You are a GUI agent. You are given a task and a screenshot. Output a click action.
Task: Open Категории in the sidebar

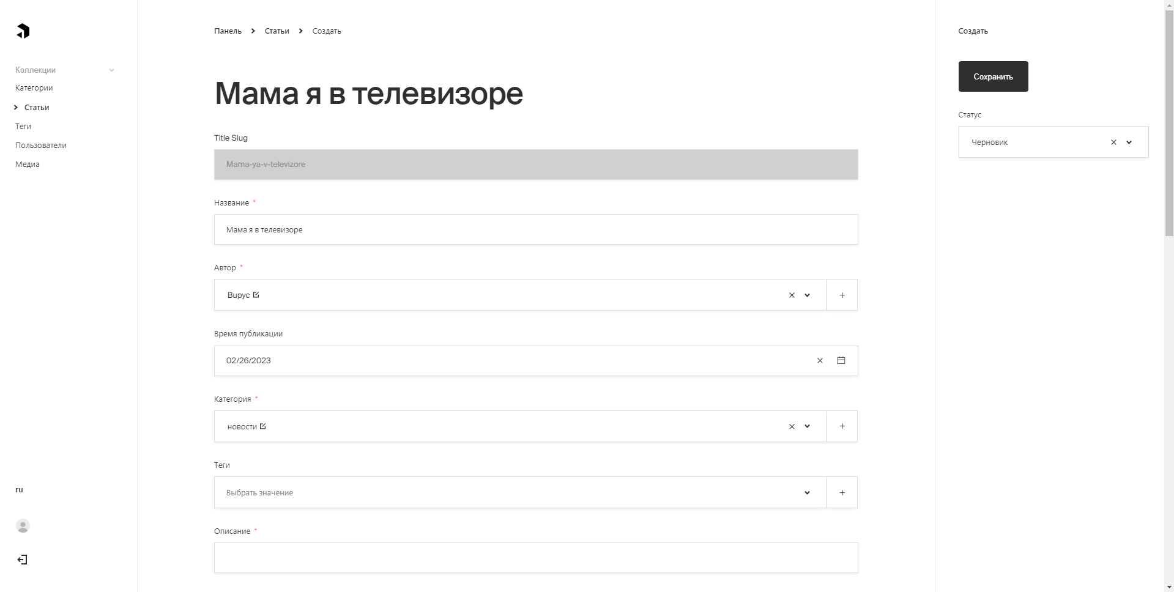coord(34,88)
